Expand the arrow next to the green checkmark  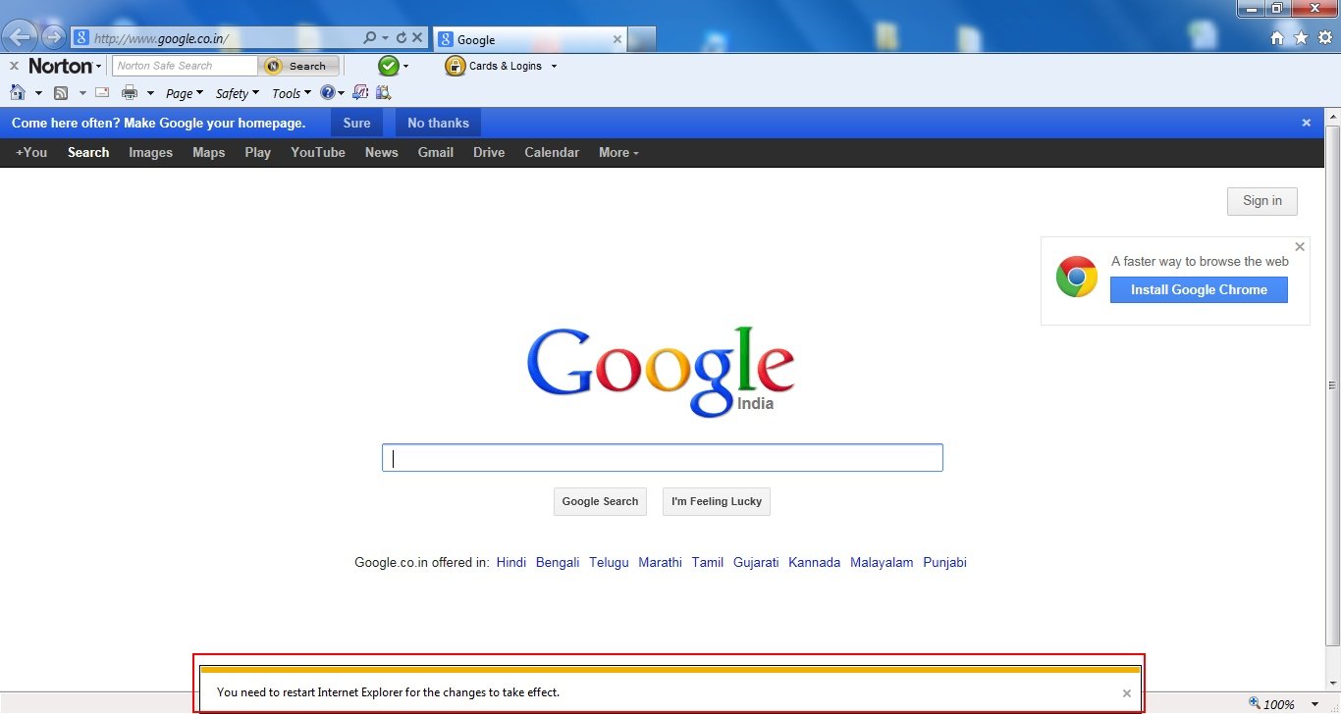(406, 67)
